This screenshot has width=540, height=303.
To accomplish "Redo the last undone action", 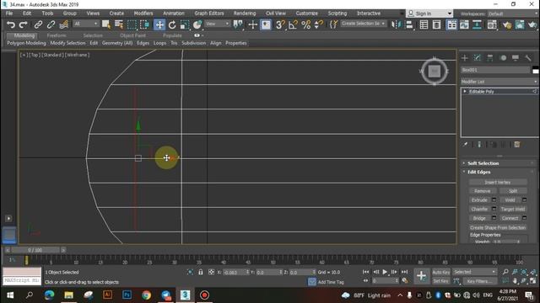I will point(23,24).
